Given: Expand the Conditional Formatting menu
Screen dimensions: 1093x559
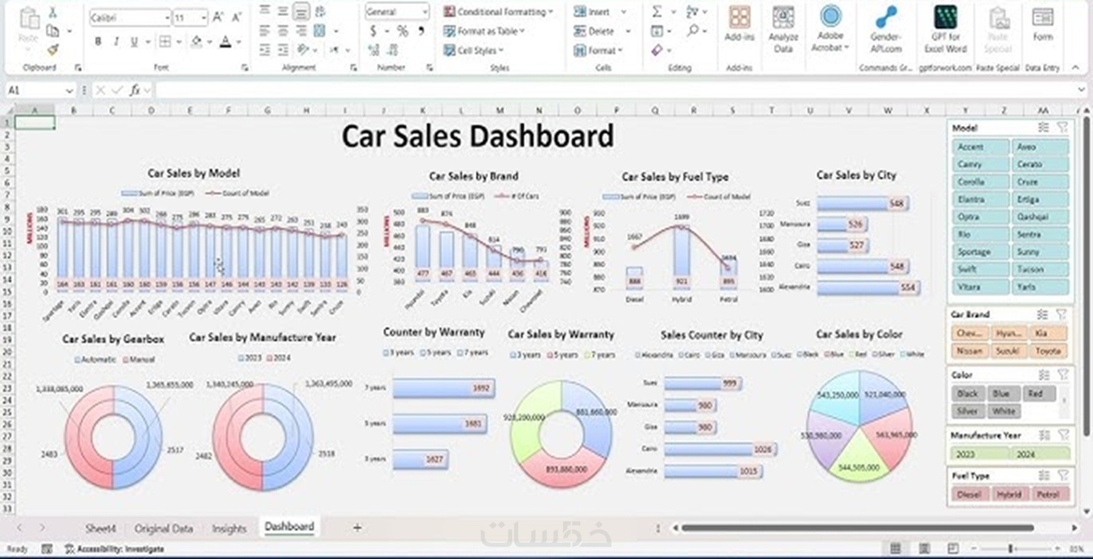Looking at the screenshot, I should coord(498,11).
